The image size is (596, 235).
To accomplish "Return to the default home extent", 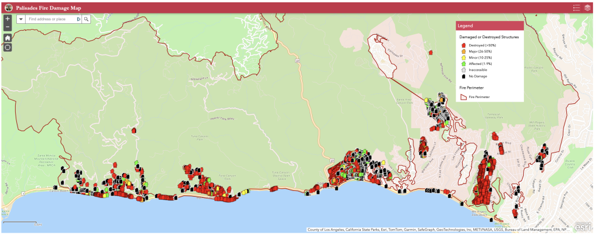I will [8, 38].
